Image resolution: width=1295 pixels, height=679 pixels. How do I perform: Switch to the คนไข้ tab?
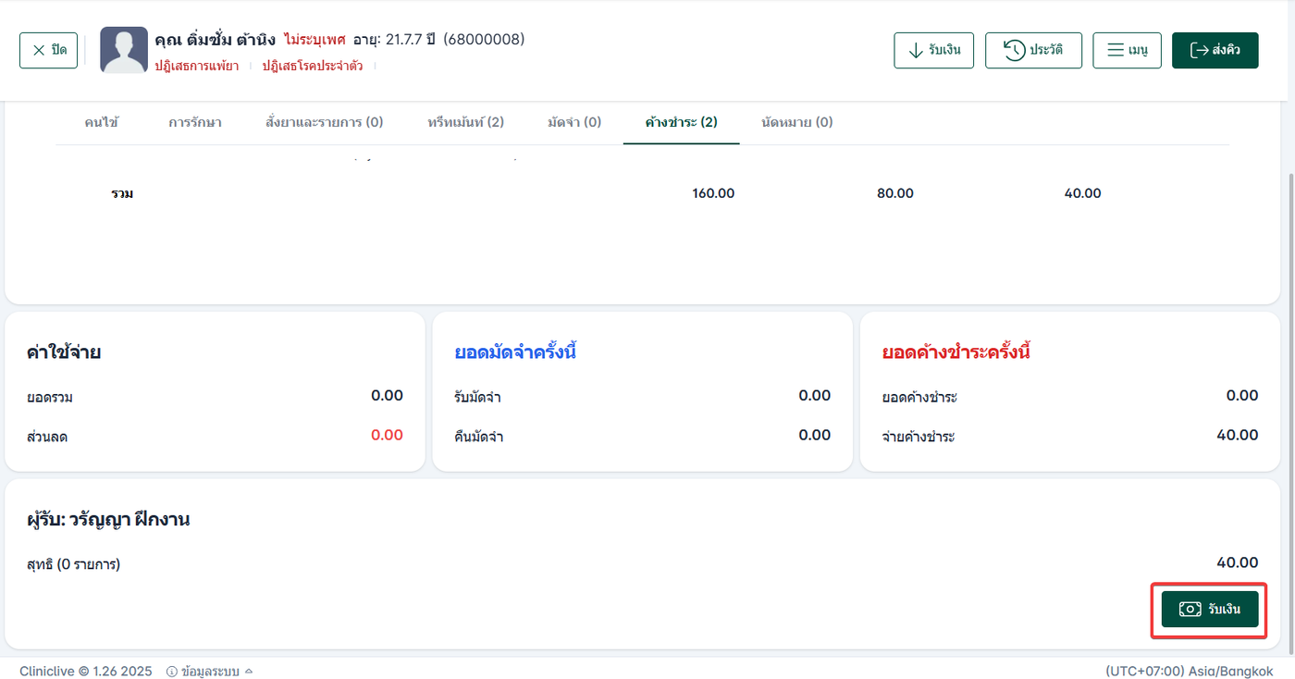tap(102, 122)
